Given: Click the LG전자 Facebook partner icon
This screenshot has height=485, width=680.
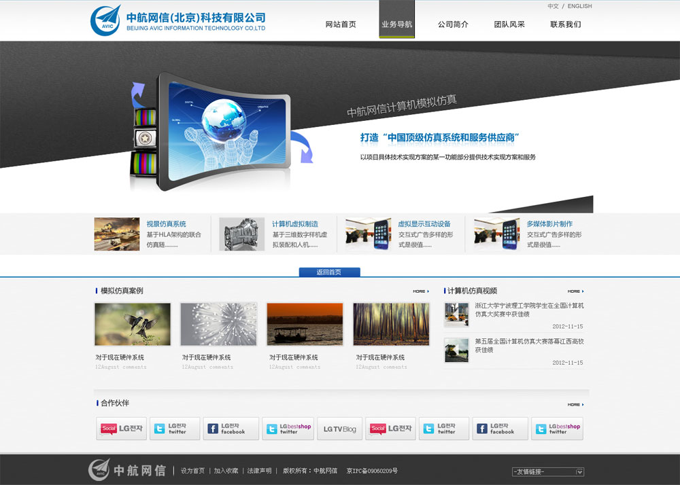Looking at the screenshot, I should [x=231, y=429].
